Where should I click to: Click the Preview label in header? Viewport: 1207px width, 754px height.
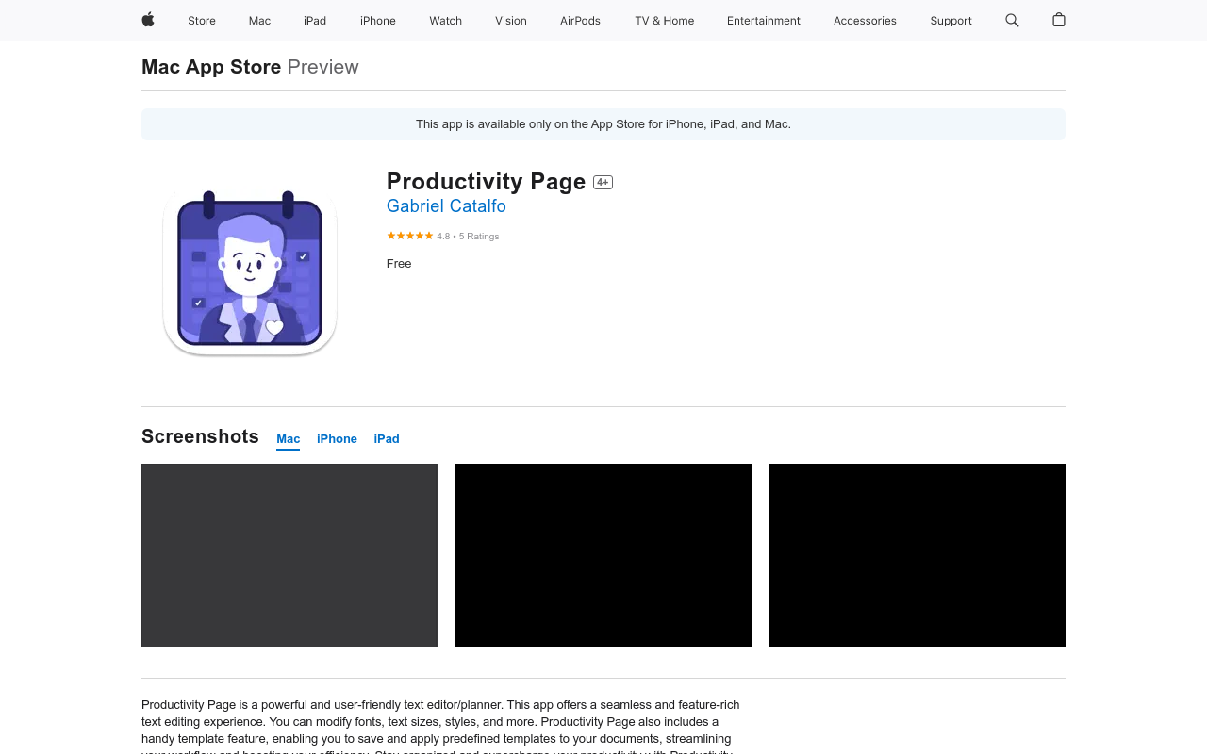click(322, 67)
